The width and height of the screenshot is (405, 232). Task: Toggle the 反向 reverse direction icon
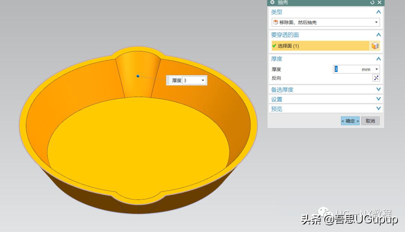point(376,78)
